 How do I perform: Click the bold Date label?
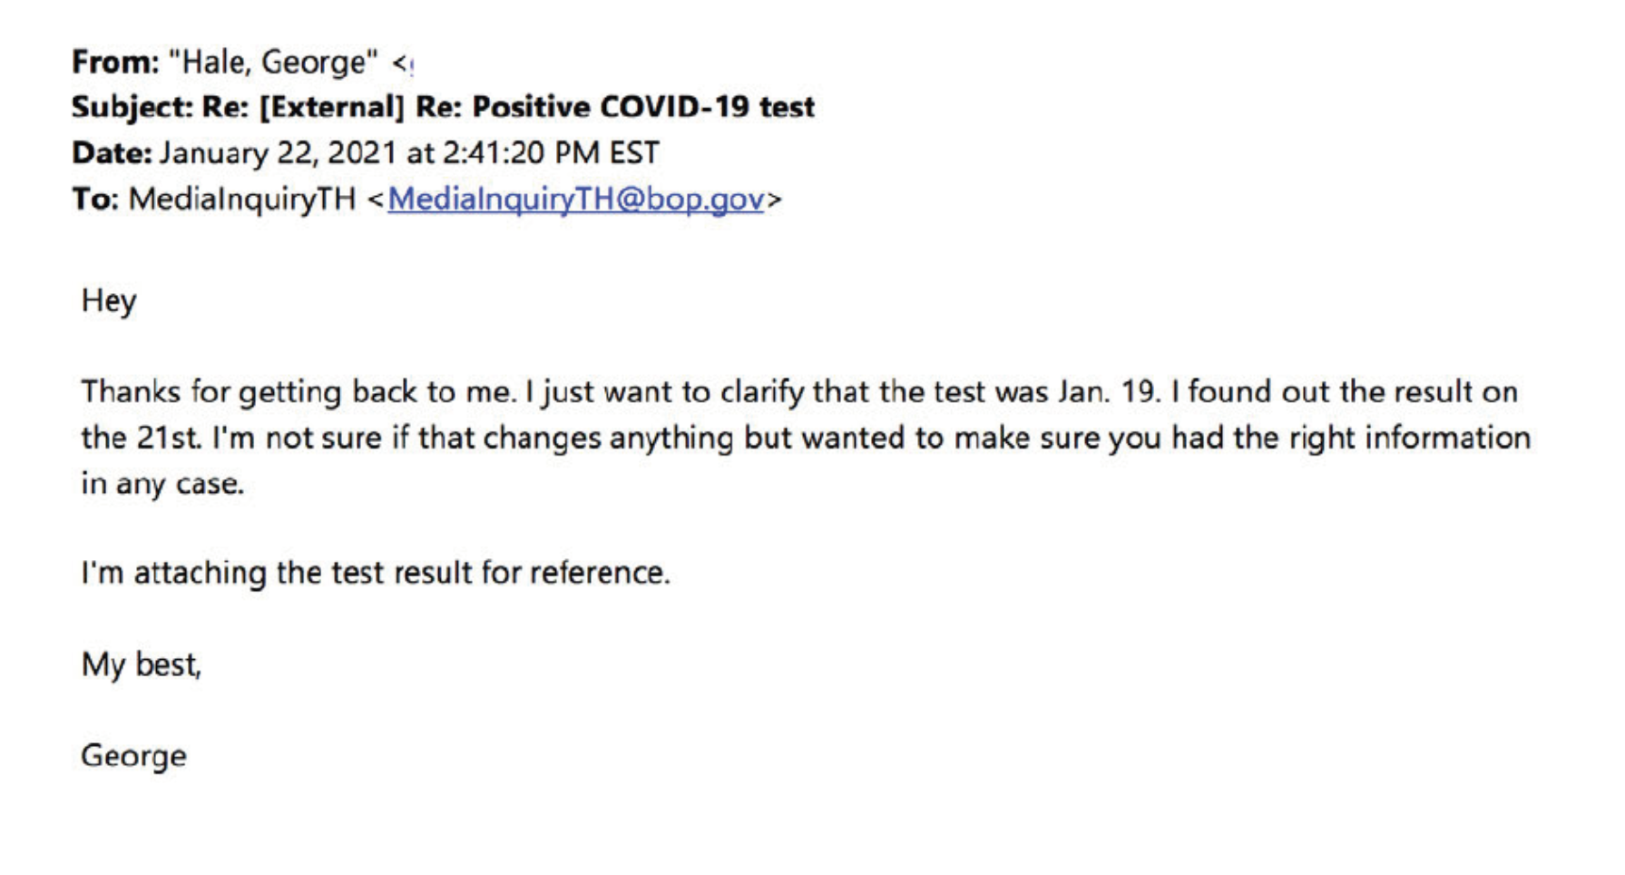[x=112, y=152]
